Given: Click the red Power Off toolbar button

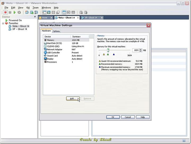Looking at the screenshot, I should pyautogui.click(x=5, y=12).
